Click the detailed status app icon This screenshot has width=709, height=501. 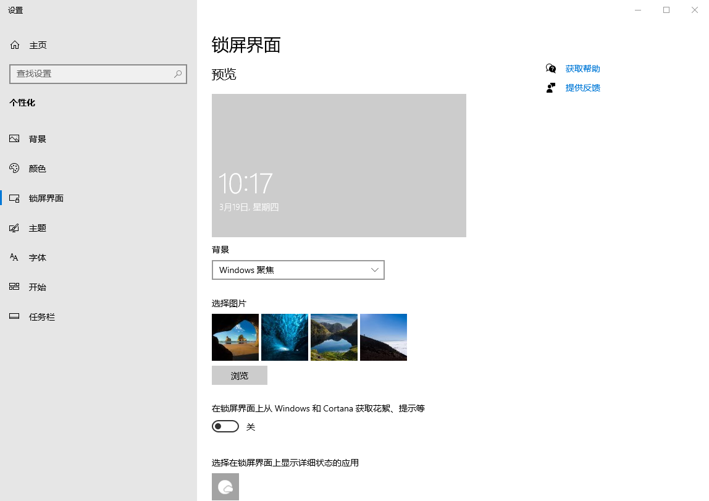(x=225, y=487)
